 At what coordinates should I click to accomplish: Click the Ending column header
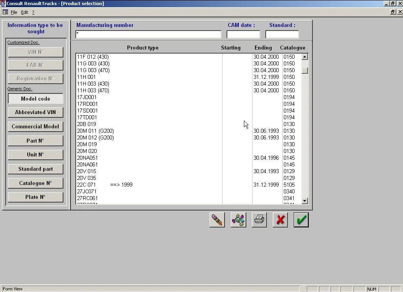pyautogui.click(x=263, y=48)
